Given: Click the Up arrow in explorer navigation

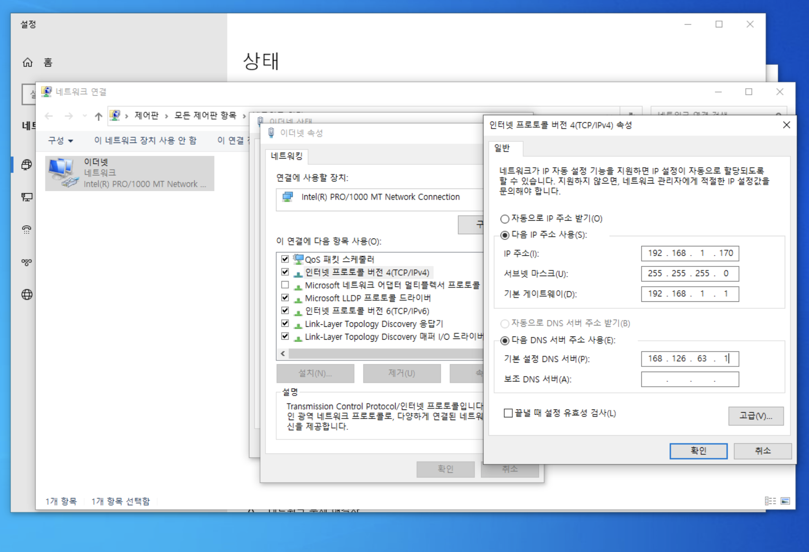Looking at the screenshot, I should 98,116.
